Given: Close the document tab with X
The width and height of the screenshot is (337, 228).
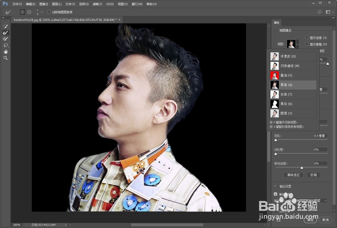Looking at the screenshot, I should (119, 20).
